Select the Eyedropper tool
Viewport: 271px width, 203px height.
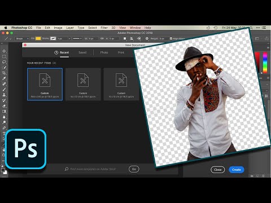coord(4,78)
